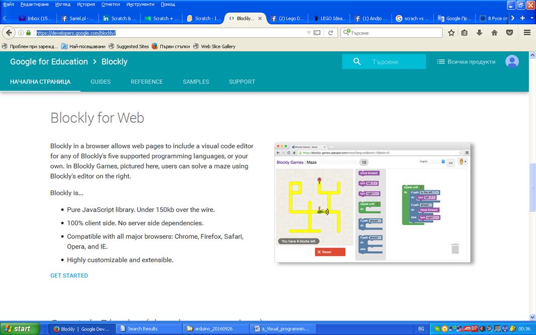Switch to the GUIDES tab on the Blockly site
The image size is (536, 335).
[x=100, y=81]
